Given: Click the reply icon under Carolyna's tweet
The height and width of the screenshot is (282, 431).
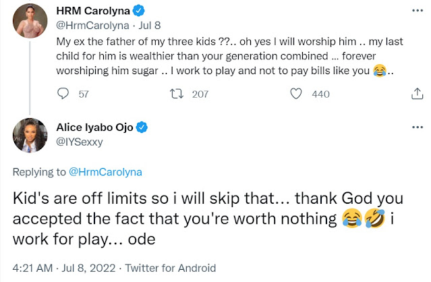Looking at the screenshot, I should pos(64,94).
